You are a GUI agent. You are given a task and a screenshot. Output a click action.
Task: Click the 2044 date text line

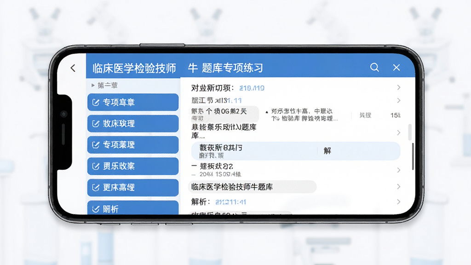click(220, 174)
